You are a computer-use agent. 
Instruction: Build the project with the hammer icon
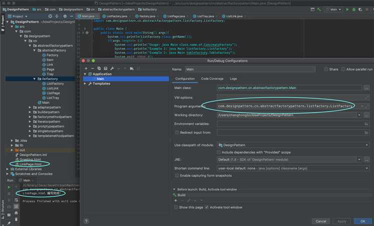click(319, 9)
